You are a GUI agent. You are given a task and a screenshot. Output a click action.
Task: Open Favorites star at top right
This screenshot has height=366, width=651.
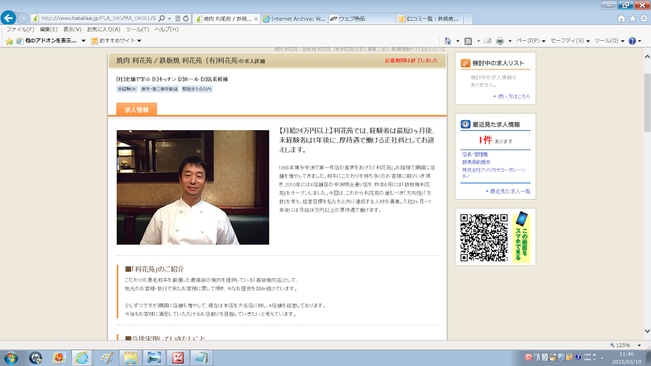click(x=632, y=18)
